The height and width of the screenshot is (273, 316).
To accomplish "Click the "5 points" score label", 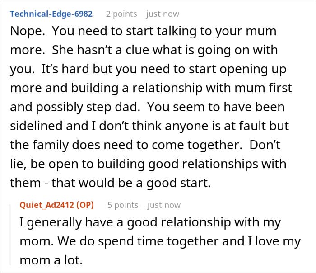I will coord(123,205).
